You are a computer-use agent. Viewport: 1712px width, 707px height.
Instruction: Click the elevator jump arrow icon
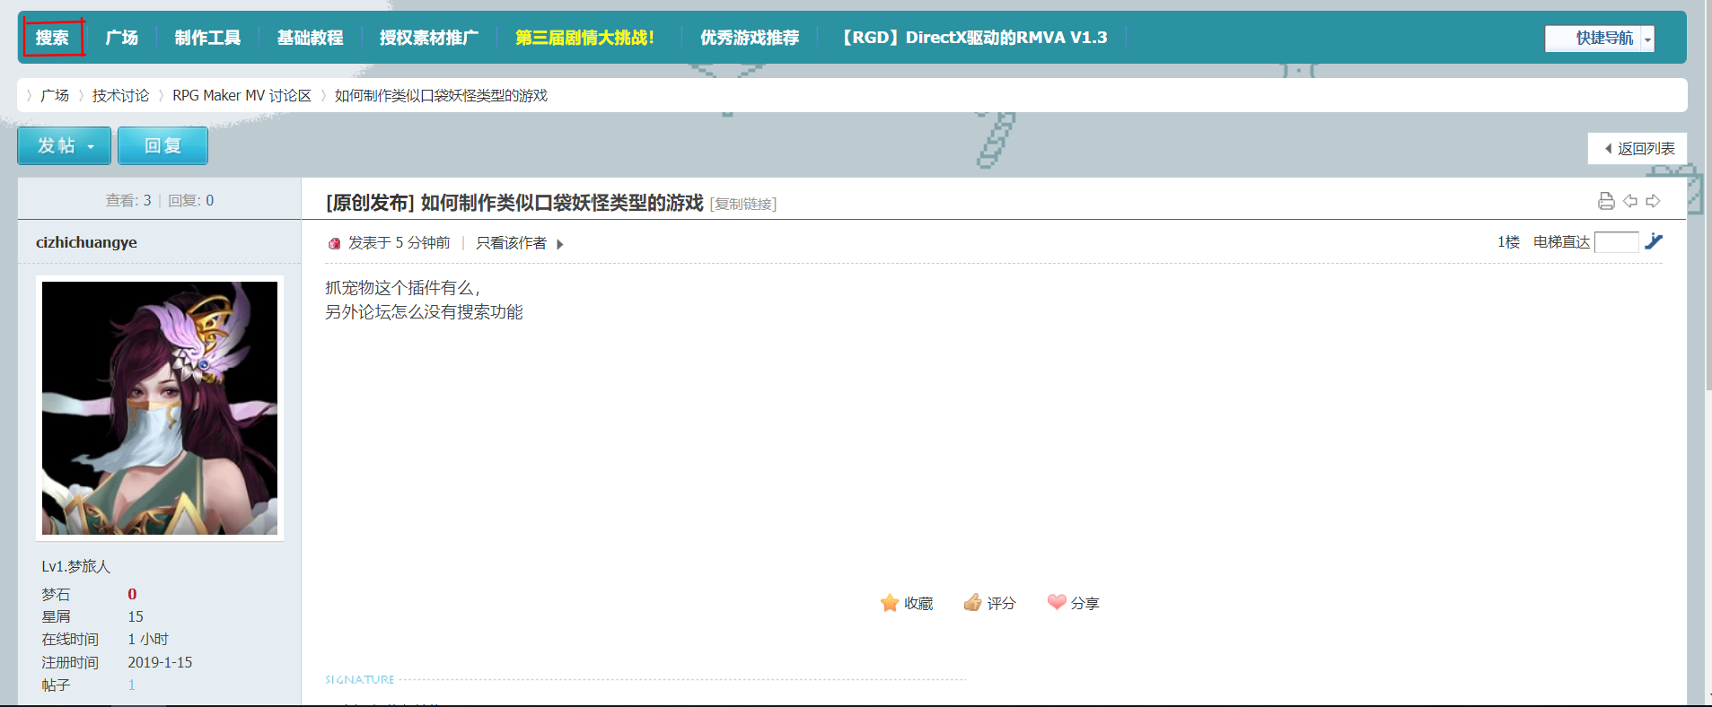[x=1654, y=241]
